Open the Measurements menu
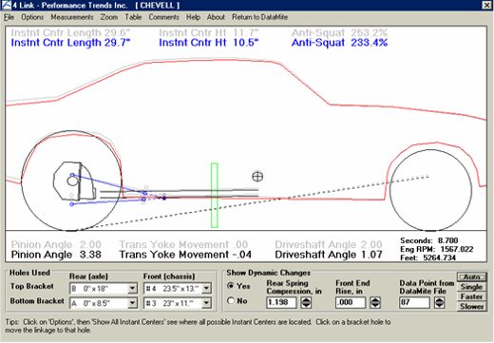The image size is (494, 343). pyautogui.click(x=72, y=17)
